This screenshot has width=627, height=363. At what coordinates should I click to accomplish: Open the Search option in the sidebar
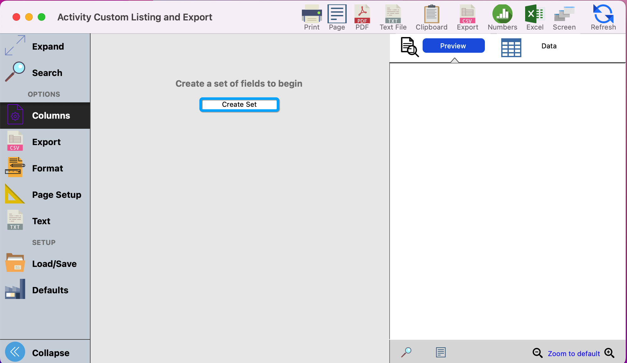[47, 73]
